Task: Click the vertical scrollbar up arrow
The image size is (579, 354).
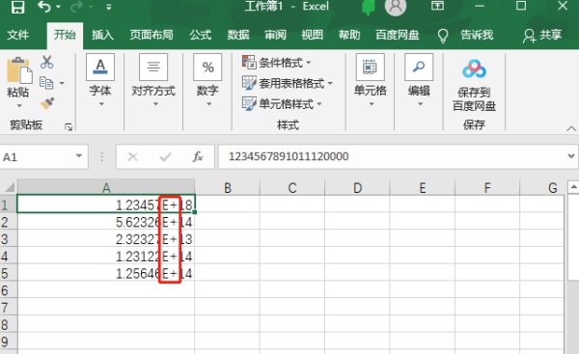Action: 573,187
